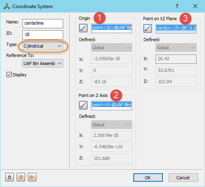
Task: Click the Origin pick arrow button
Action: tap(83, 28)
